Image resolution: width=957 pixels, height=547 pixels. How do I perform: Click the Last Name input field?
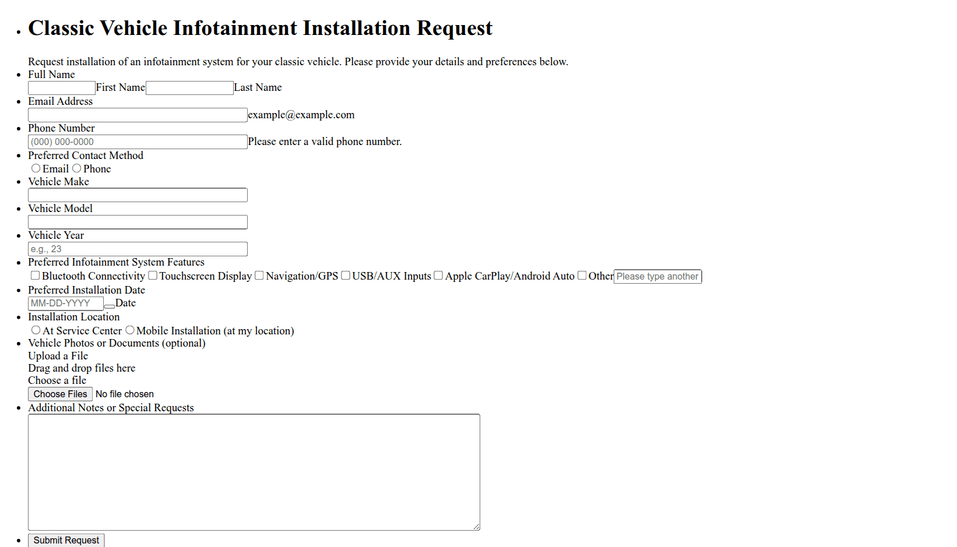(x=189, y=88)
